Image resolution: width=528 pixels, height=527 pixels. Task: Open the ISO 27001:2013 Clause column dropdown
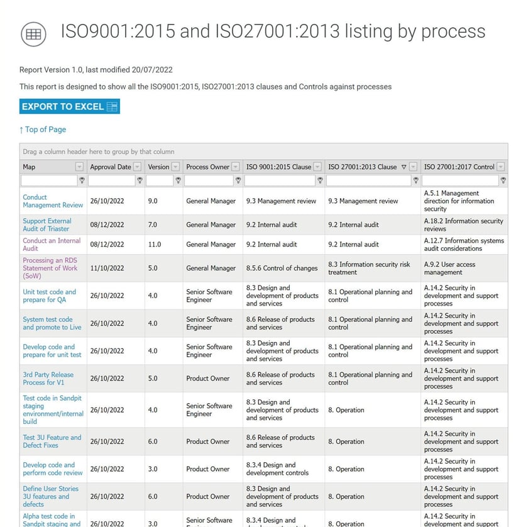(x=413, y=167)
